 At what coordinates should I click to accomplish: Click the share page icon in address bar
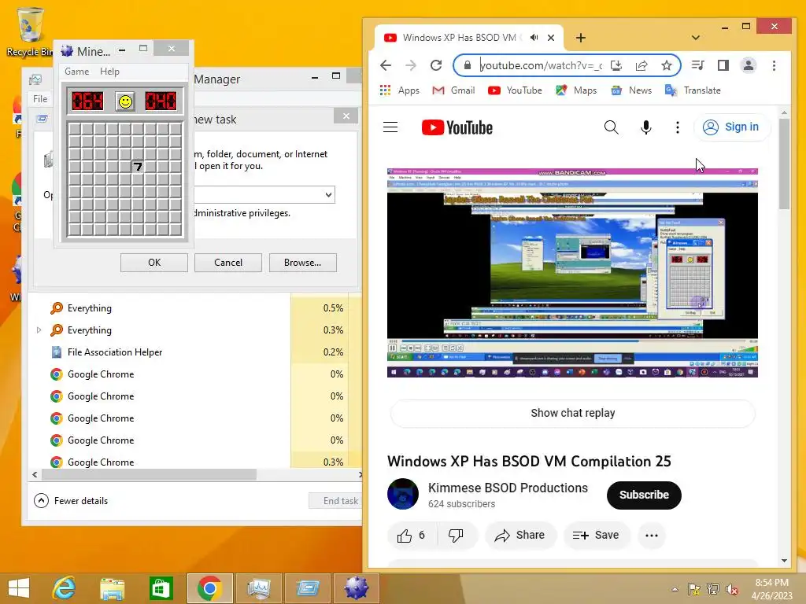click(x=641, y=65)
